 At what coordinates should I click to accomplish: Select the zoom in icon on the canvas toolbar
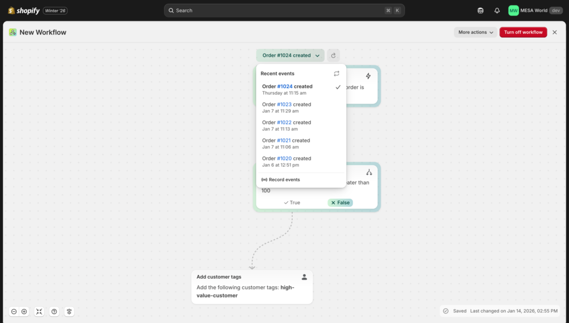coord(24,311)
